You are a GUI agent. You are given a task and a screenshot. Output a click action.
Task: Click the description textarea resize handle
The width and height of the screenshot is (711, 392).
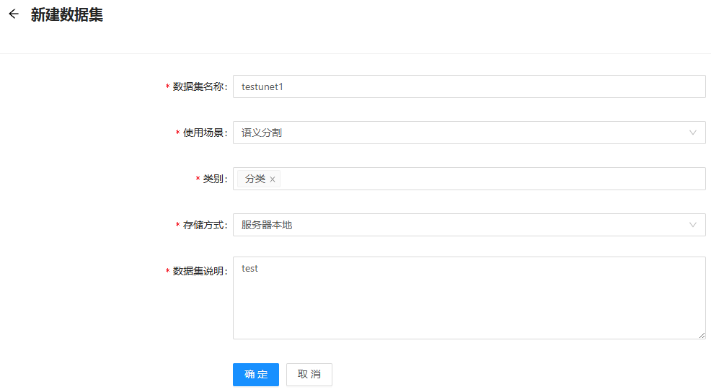click(x=702, y=335)
